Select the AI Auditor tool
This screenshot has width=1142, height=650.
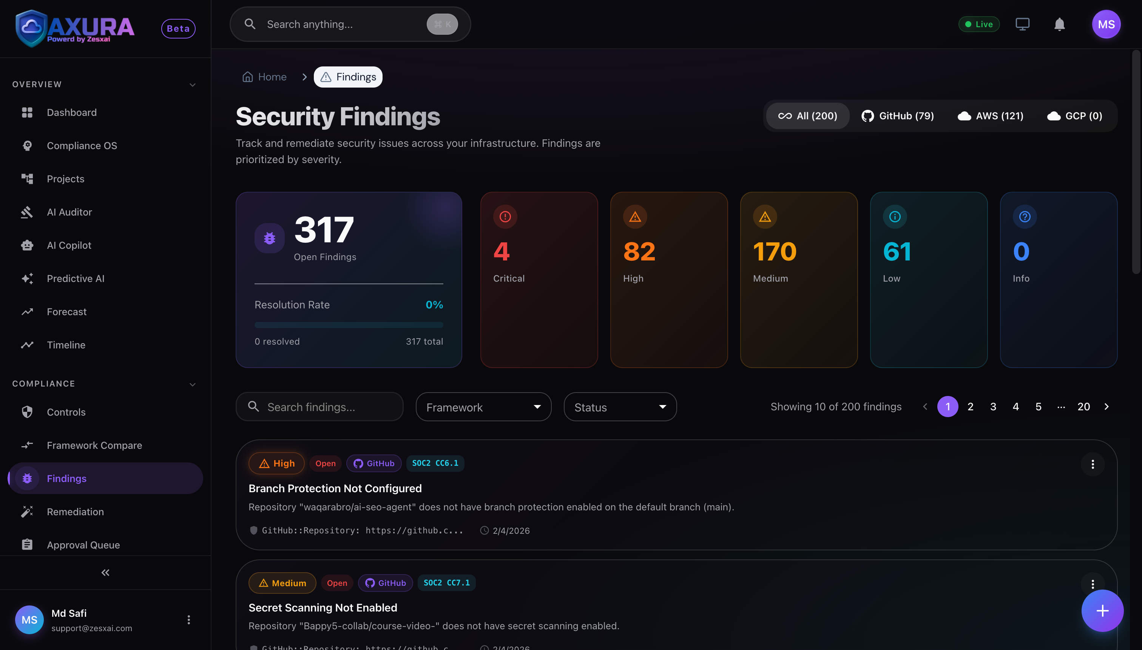click(x=69, y=212)
